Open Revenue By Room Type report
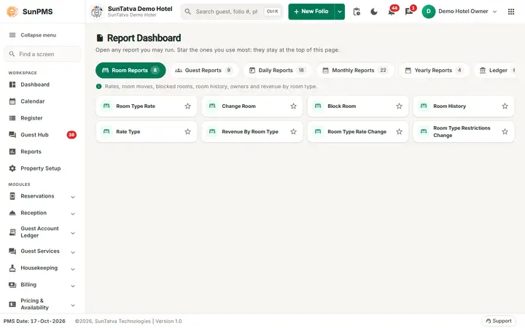Viewport: 525px width, 328px height. tap(252, 131)
